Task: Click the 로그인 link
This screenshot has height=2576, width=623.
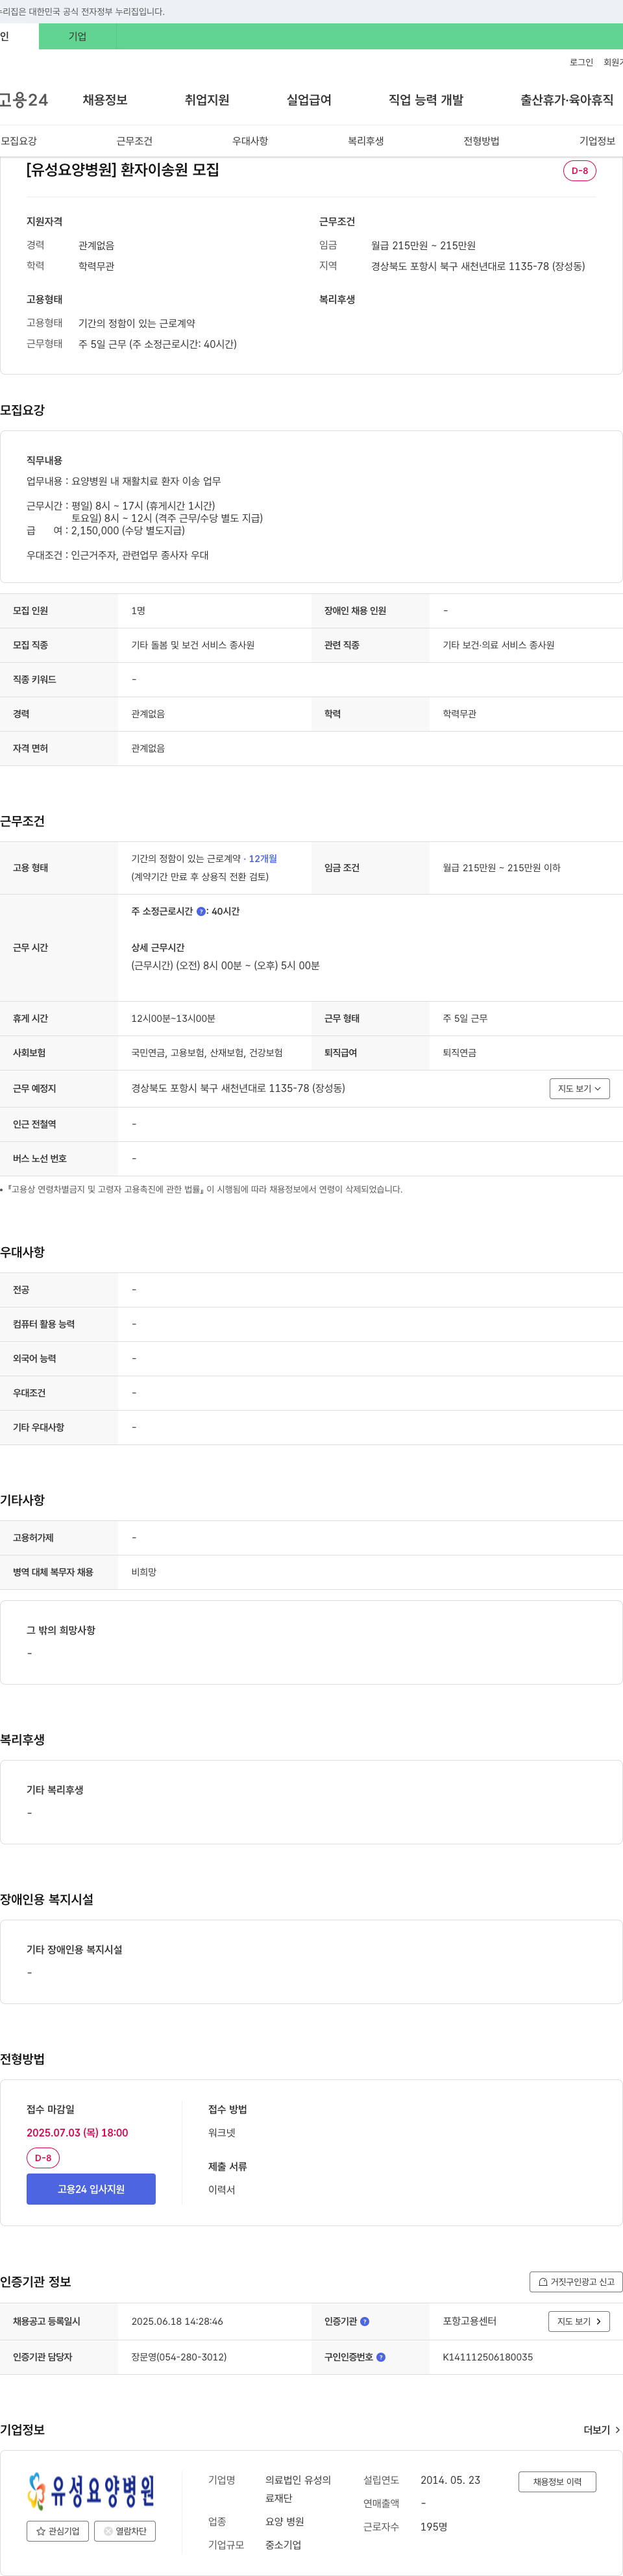Action: 581,62
